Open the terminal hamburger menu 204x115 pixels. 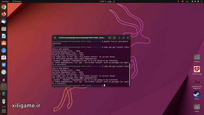[114, 38]
